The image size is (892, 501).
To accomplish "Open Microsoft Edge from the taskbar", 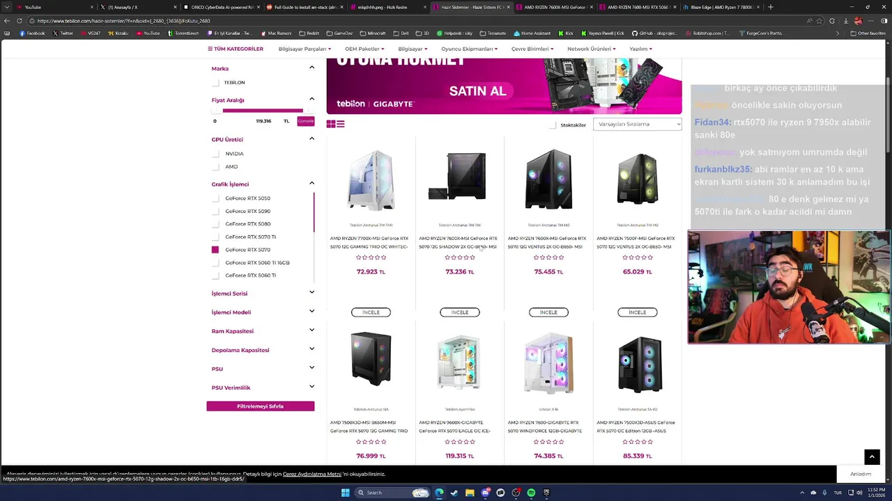I will coord(439,493).
